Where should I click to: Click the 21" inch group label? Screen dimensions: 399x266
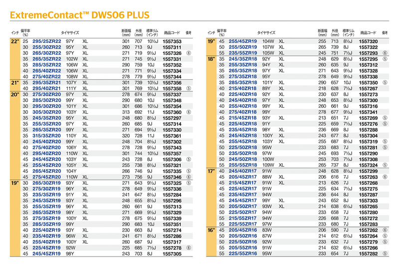15,83
